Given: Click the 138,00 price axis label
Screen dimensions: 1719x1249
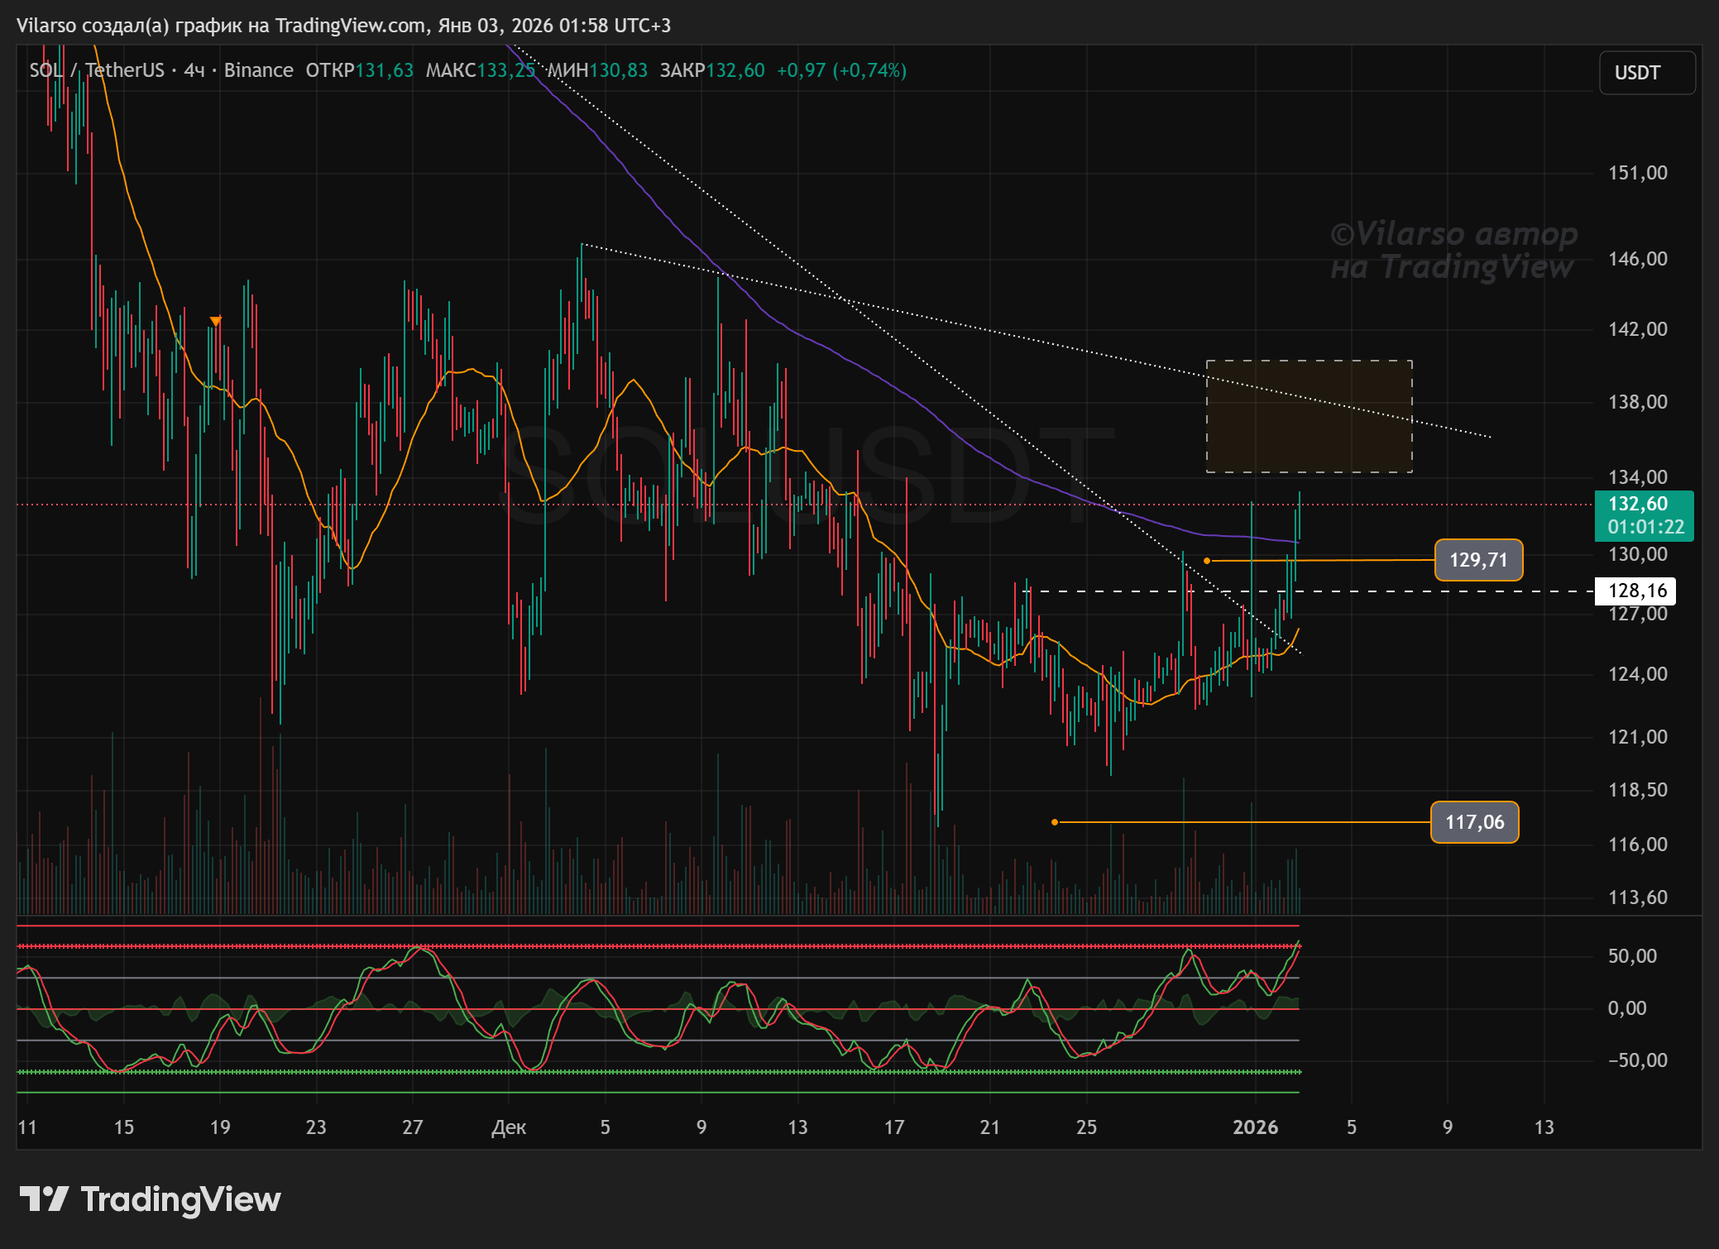Looking at the screenshot, I should (x=1637, y=402).
